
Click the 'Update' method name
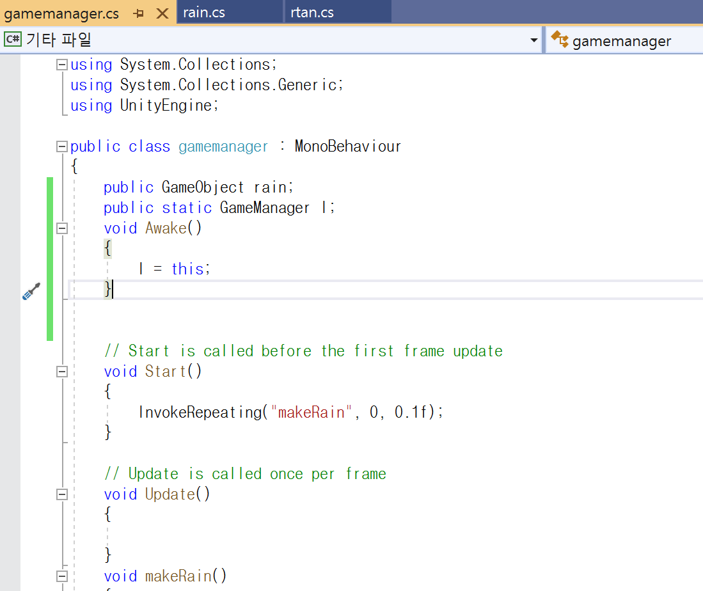coord(170,494)
